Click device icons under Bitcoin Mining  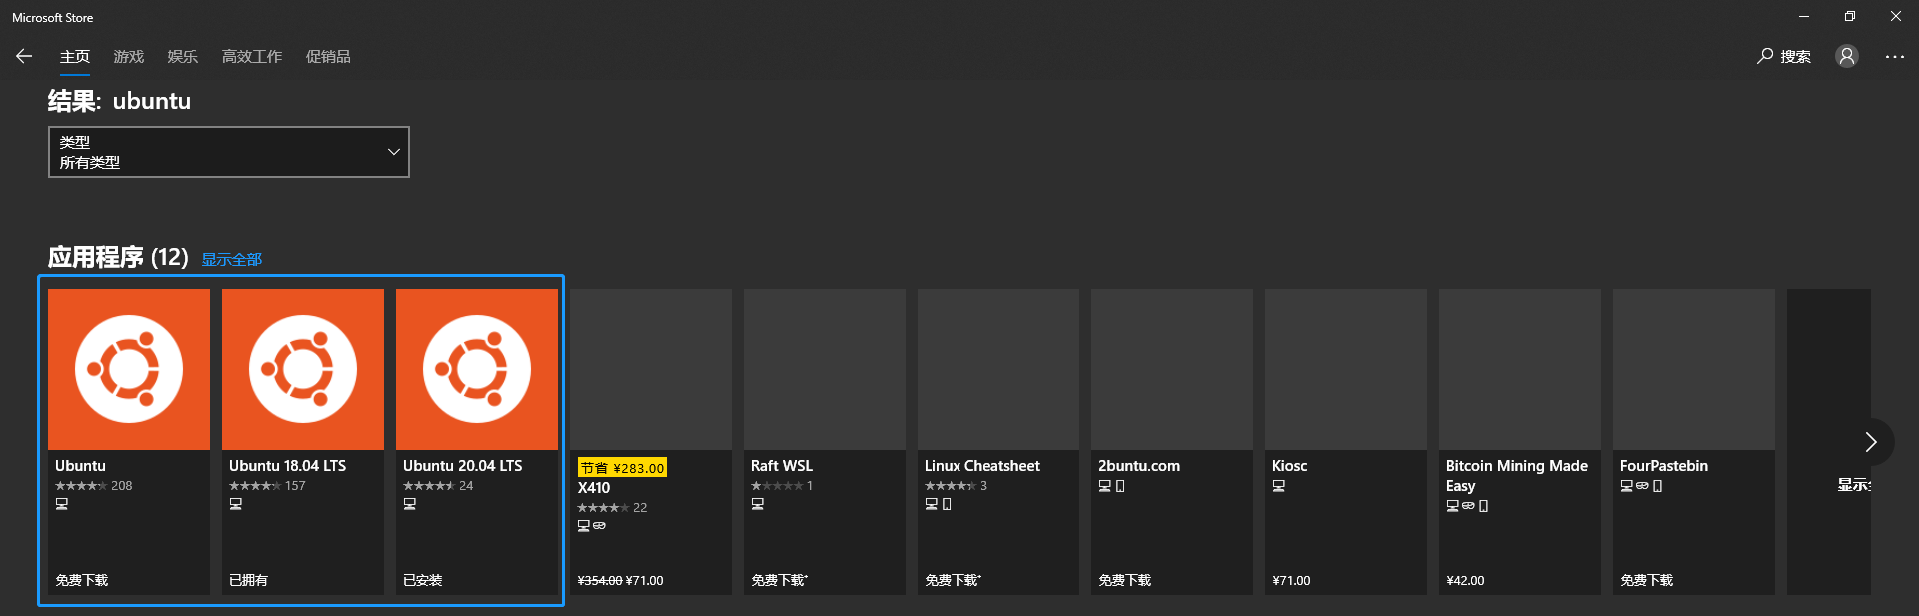[1467, 506]
